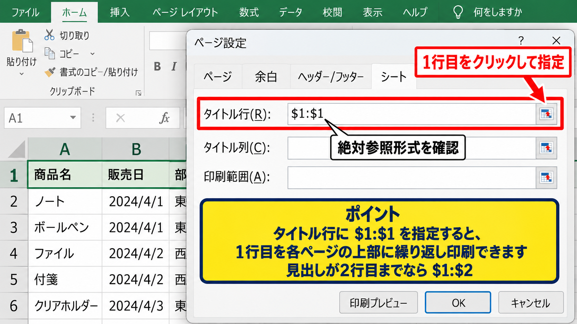This screenshot has height=324, width=577.
Task: Toggle Italic formatting
Action: (x=174, y=66)
